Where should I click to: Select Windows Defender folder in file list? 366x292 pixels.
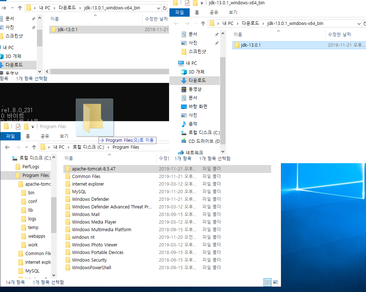tap(167, 199)
